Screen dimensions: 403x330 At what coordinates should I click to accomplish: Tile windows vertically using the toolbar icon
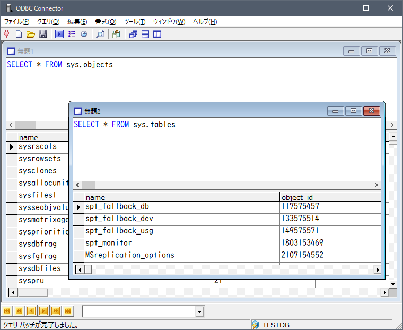coord(157,34)
